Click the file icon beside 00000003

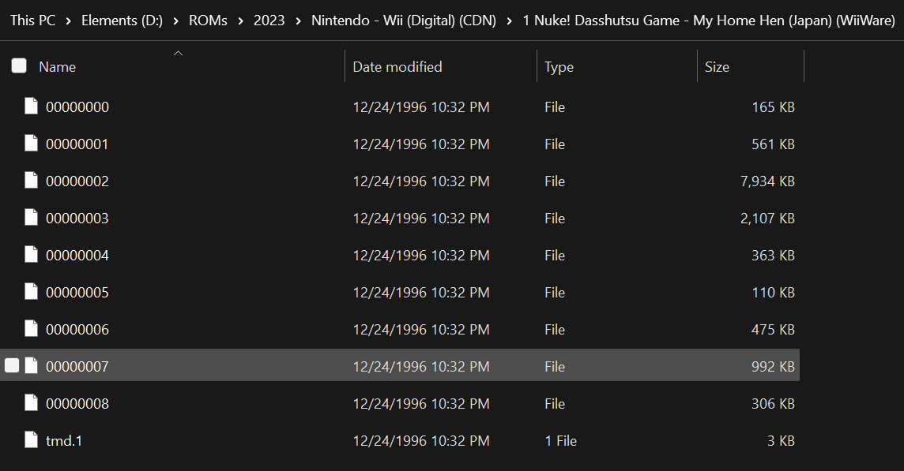click(x=31, y=218)
